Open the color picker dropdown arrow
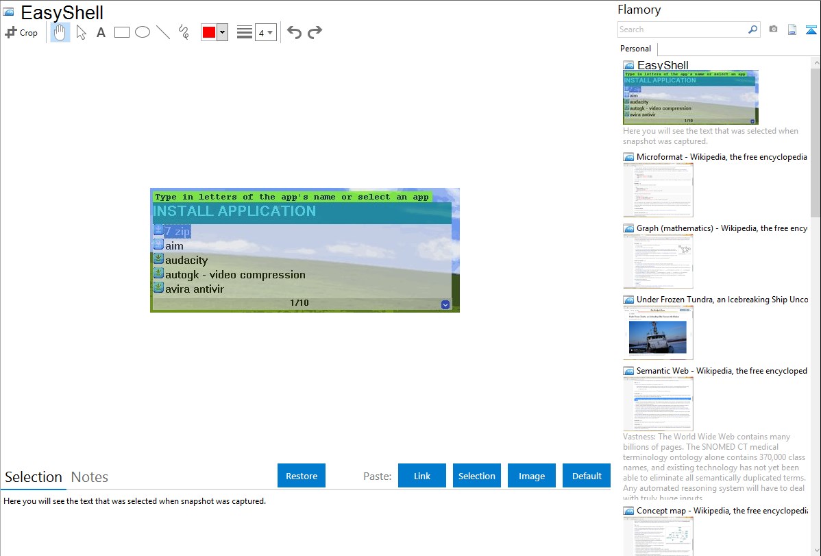 [222, 32]
